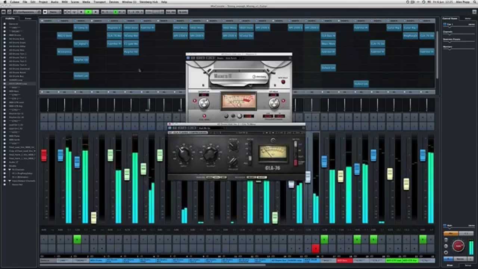Collapse the FX Channels tree group

tap(10, 170)
